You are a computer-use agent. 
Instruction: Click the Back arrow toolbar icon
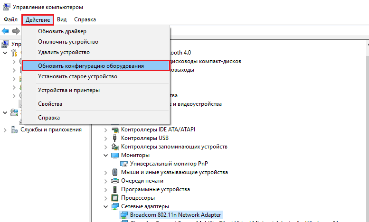coord(5,31)
